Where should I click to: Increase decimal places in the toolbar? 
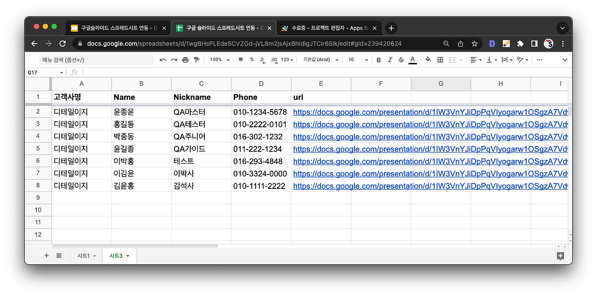click(x=274, y=60)
